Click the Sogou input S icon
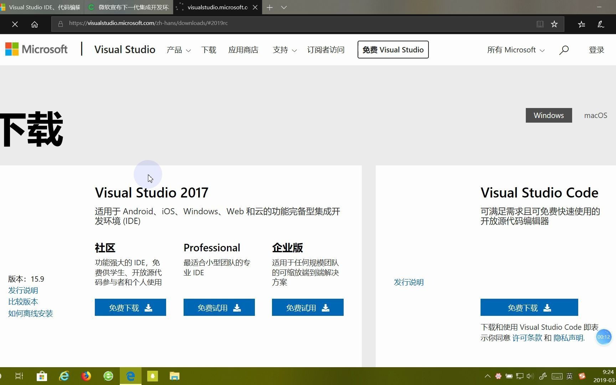The width and height of the screenshot is (616, 385). (582, 376)
